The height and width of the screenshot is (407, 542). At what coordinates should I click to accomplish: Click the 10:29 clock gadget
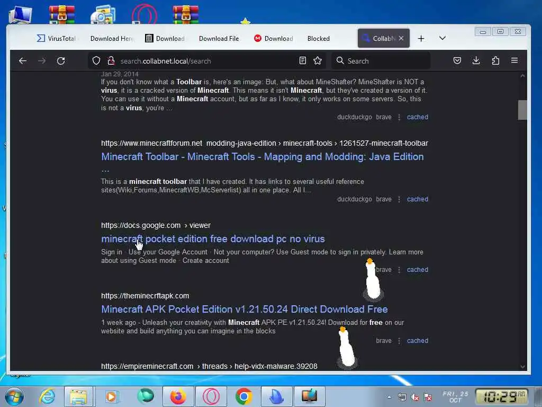click(503, 396)
